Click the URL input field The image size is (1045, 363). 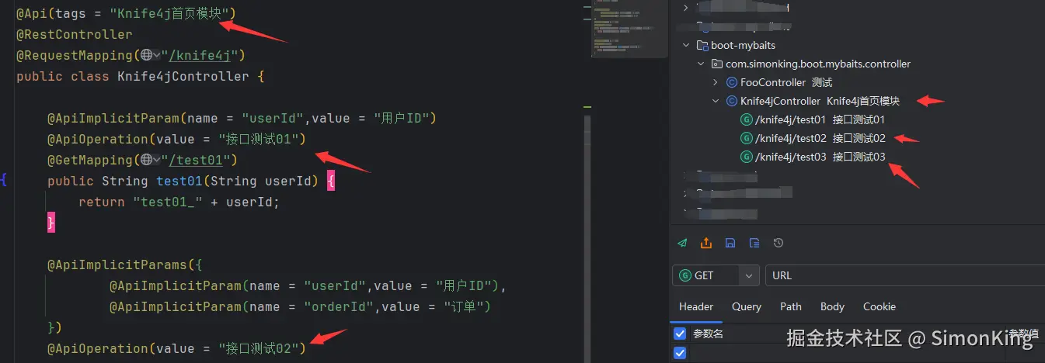tap(904, 275)
